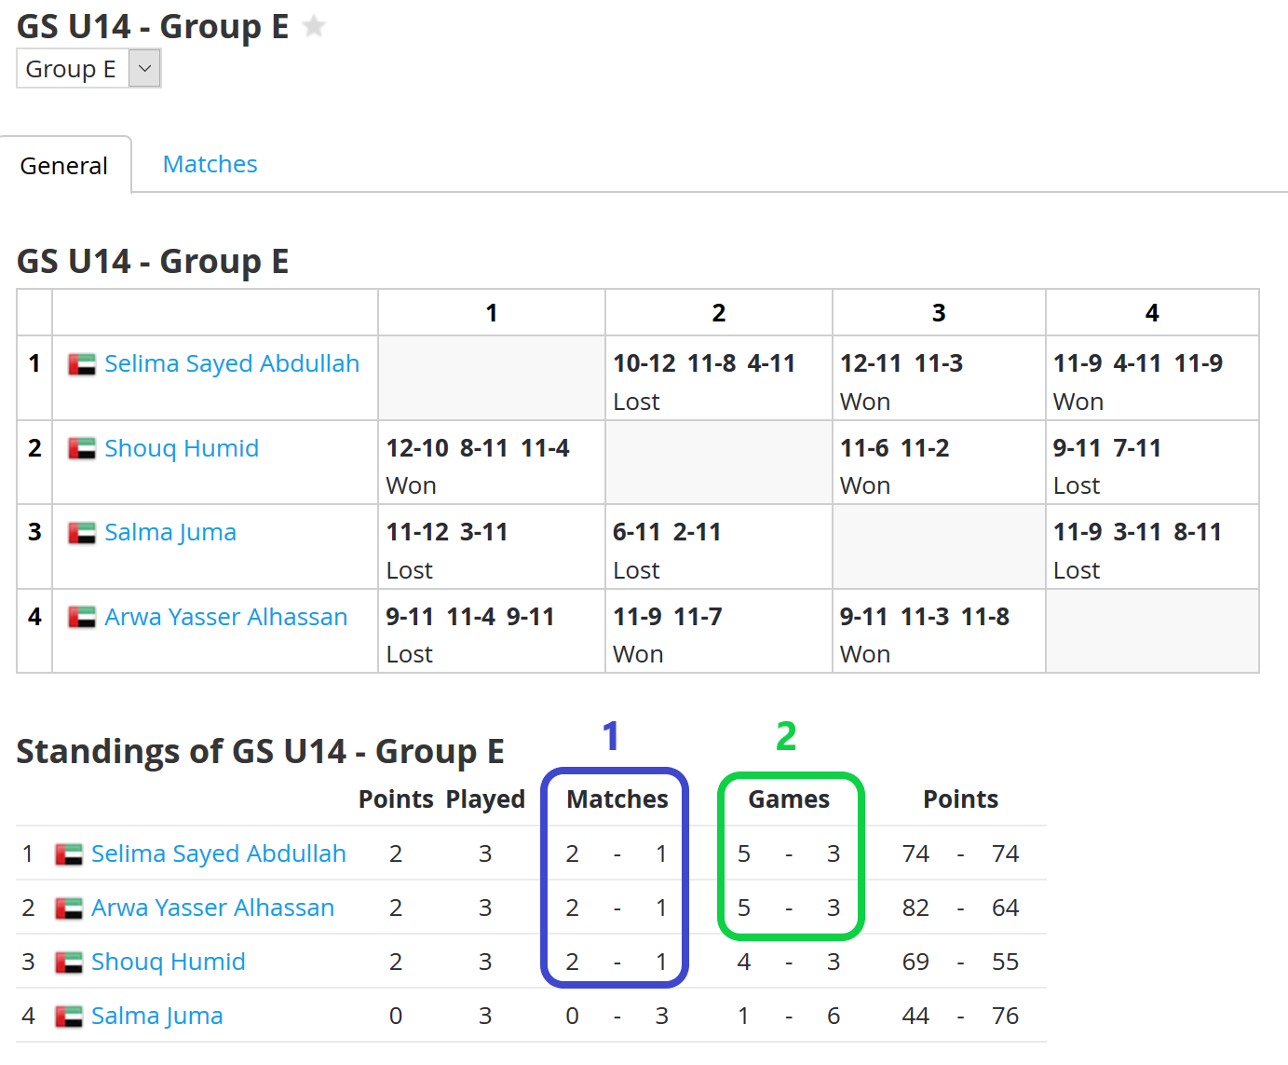The image size is (1288, 1065).
Task: Open the Group E dropdown
Action: (x=88, y=69)
